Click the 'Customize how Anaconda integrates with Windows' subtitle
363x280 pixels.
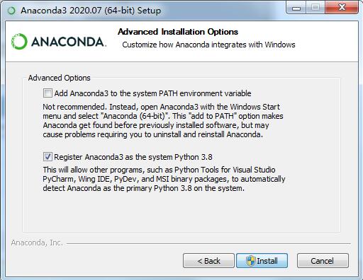coord(208,45)
